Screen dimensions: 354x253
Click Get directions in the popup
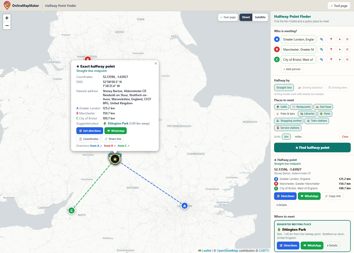pyautogui.click(x=90, y=131)
